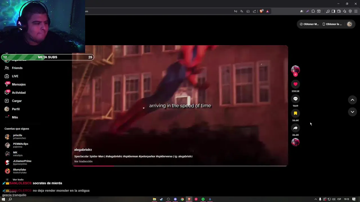This screenshot has height=202, width=360.
Task: Click the install/cast screen icon in address bar
Action: pos(248,11)
